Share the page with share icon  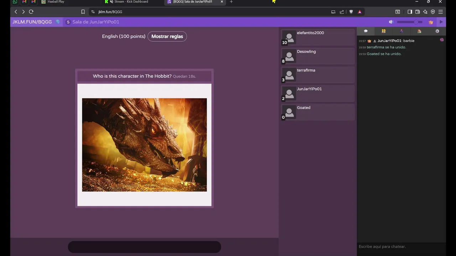pos(342,12)
